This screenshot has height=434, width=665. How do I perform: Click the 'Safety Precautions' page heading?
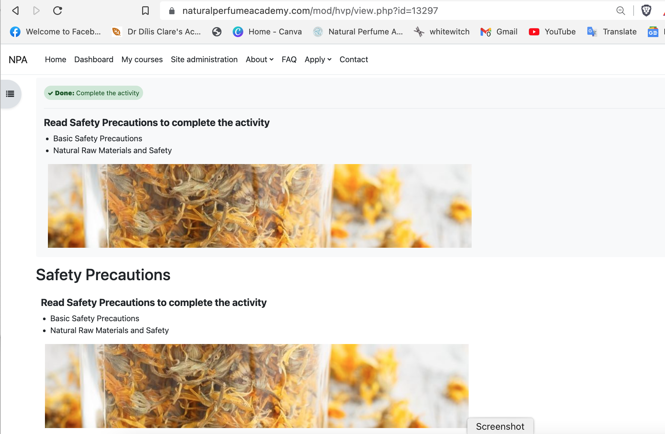(x=103, y=275)
